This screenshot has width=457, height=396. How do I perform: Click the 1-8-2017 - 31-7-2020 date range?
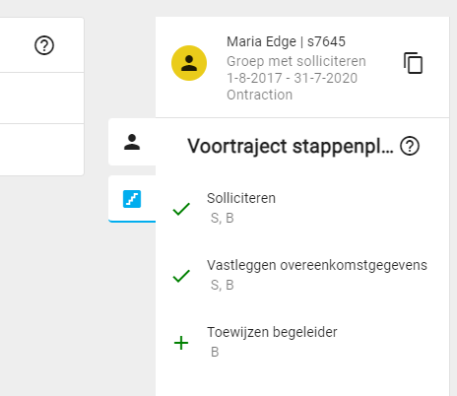pyautogui.click(x=292, y=78)
